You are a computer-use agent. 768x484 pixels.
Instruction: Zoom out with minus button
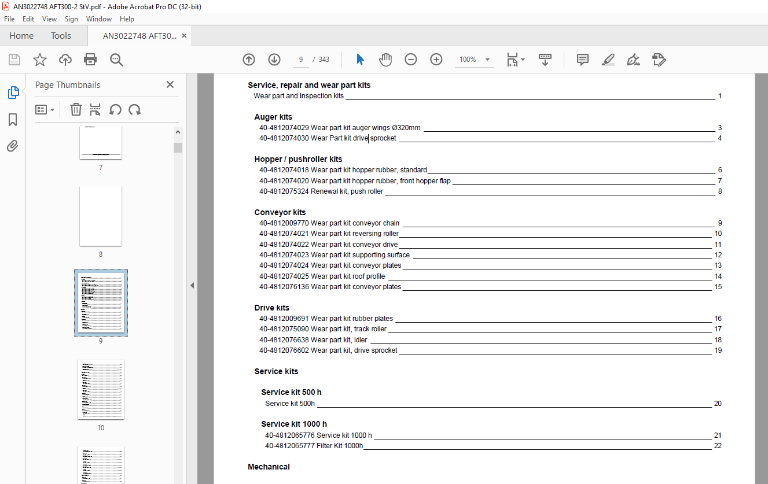coord(411,60)
